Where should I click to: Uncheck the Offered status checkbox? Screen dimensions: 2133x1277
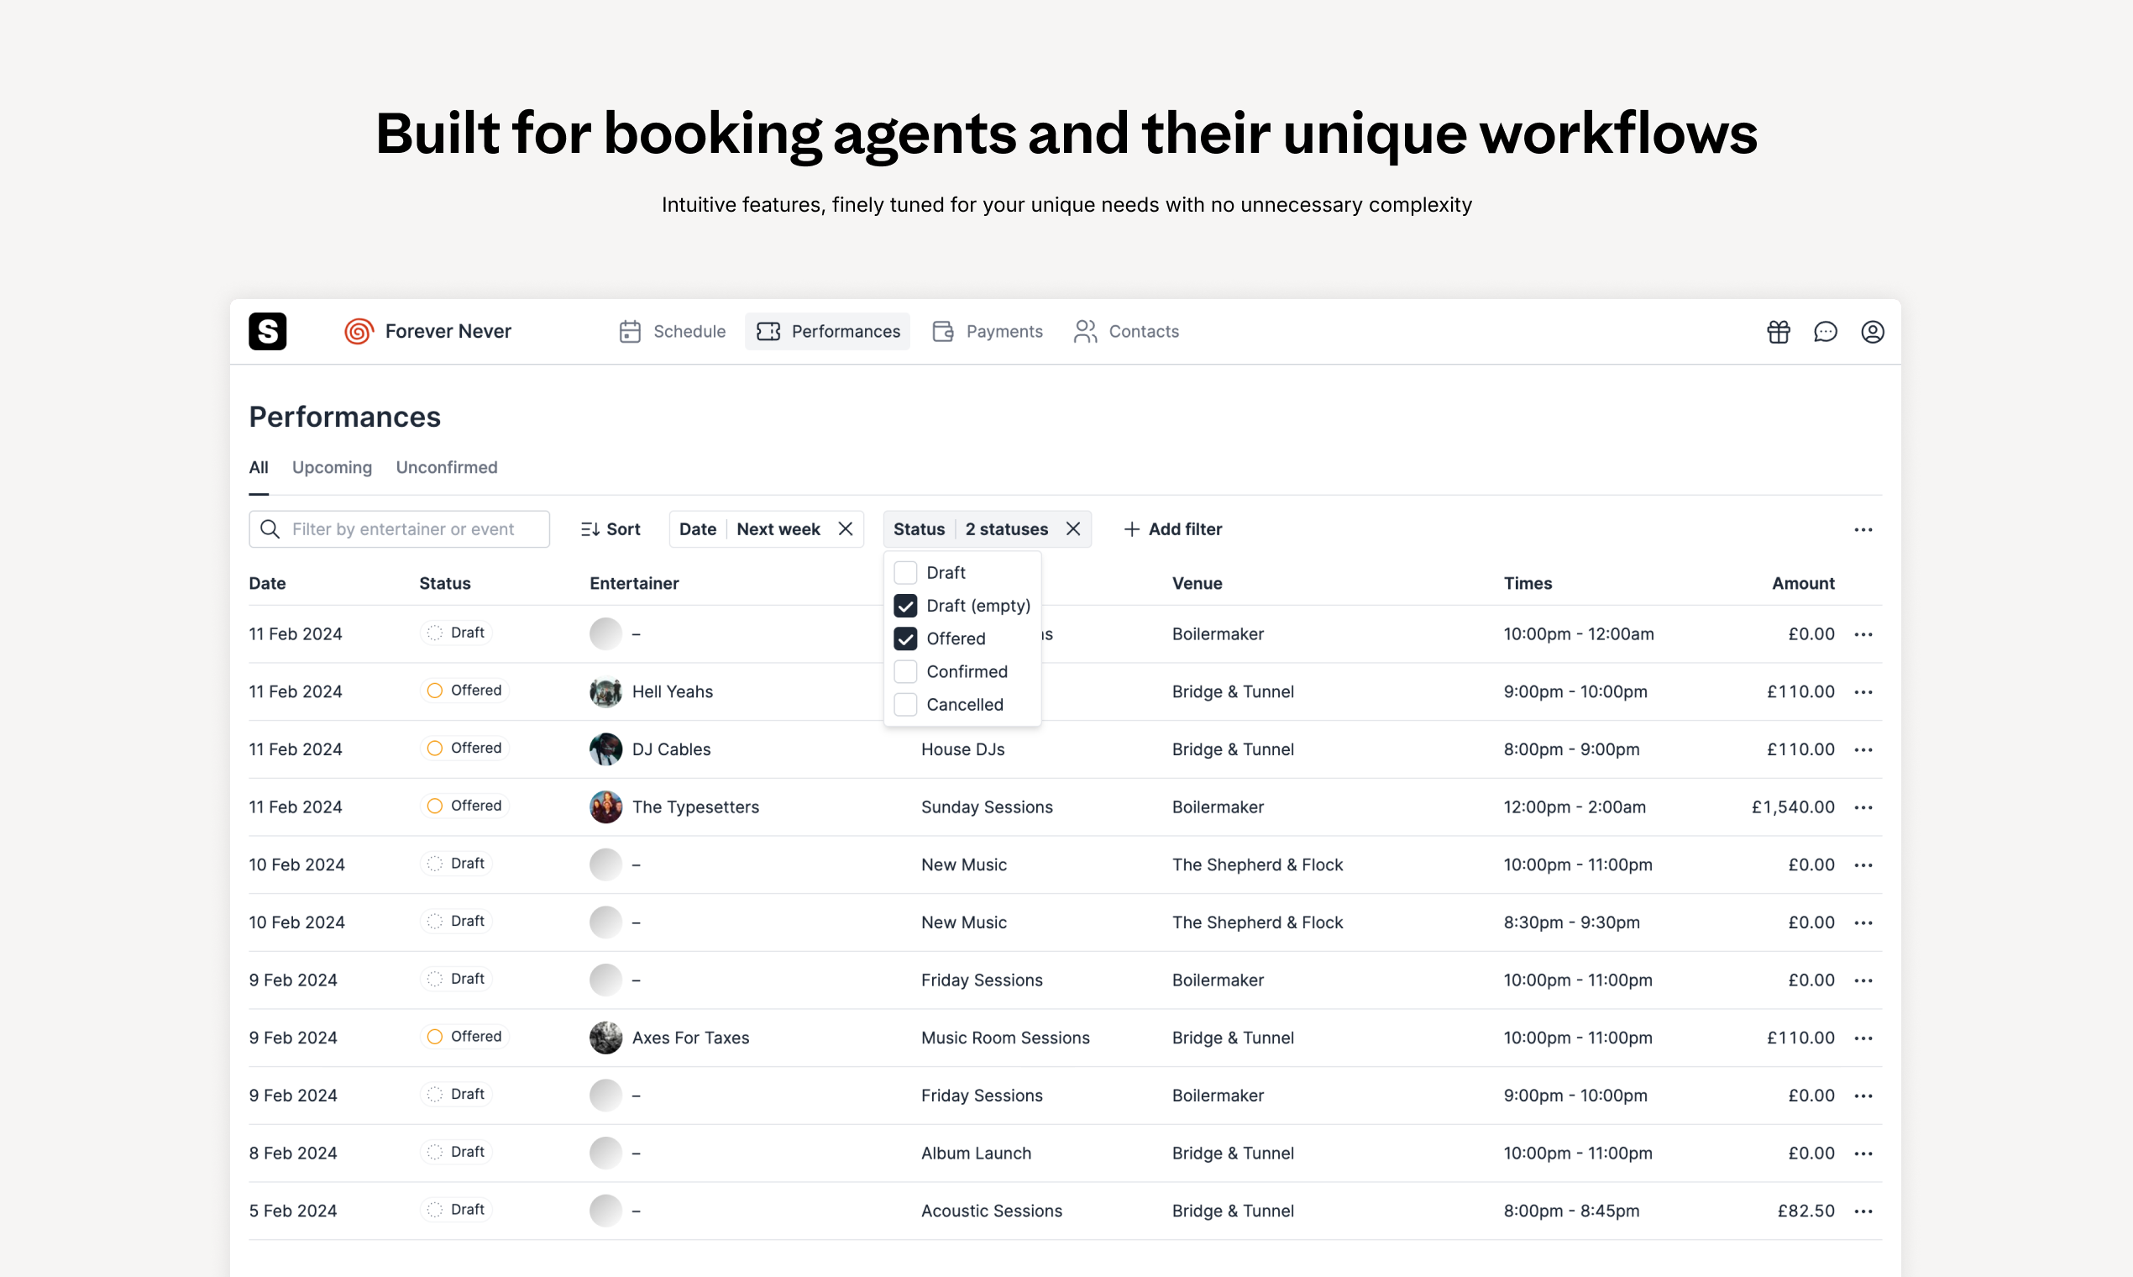(x=904, y=638)
